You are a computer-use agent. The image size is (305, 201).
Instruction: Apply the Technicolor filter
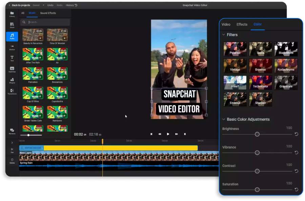coord(261,83)
